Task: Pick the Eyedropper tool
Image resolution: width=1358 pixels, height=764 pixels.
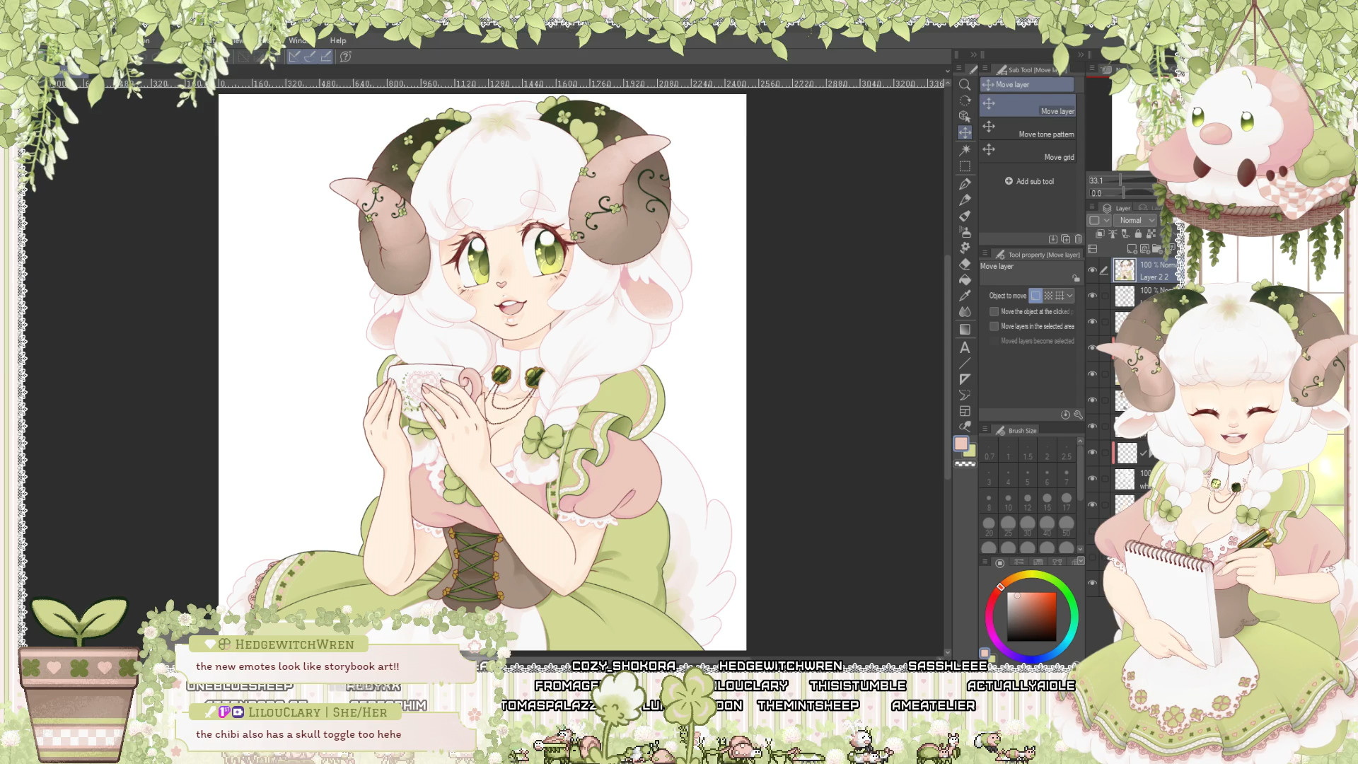Action: pos(965,296)
